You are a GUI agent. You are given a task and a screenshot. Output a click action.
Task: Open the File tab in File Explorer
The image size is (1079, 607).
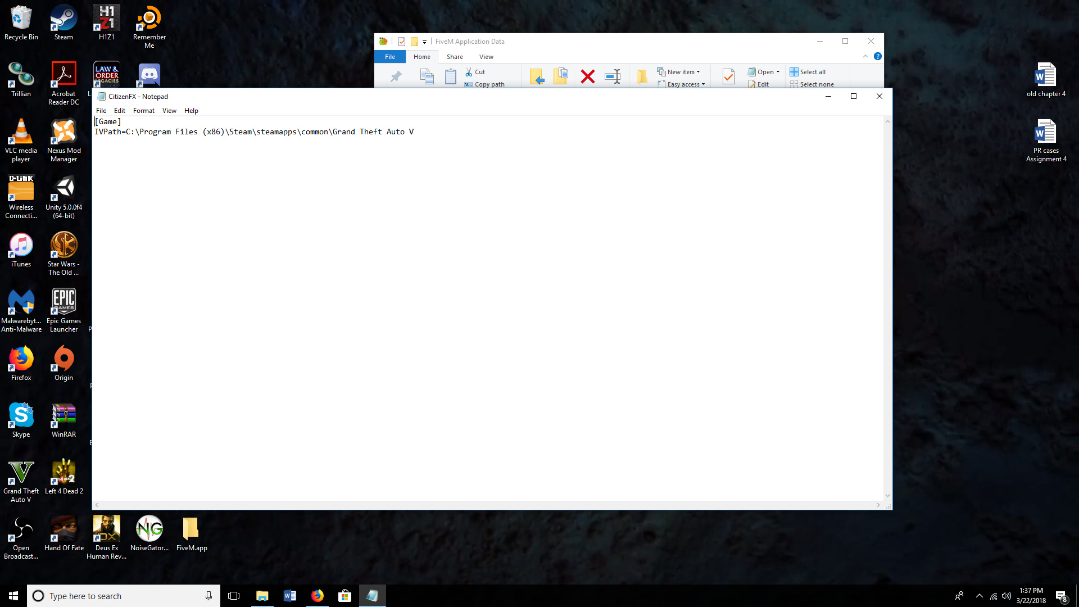click(390, 57)
